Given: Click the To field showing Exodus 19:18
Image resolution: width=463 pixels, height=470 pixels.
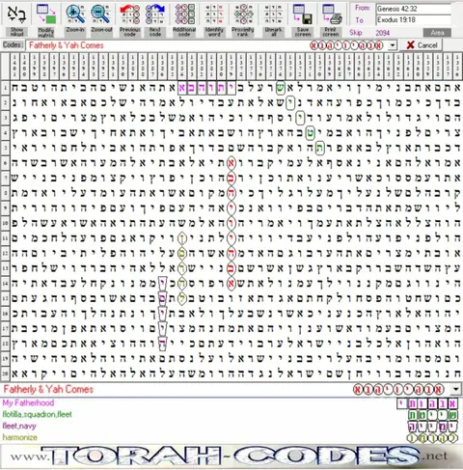Looking at the screenshot, I should pyautogui.click(x=414, y=20).
